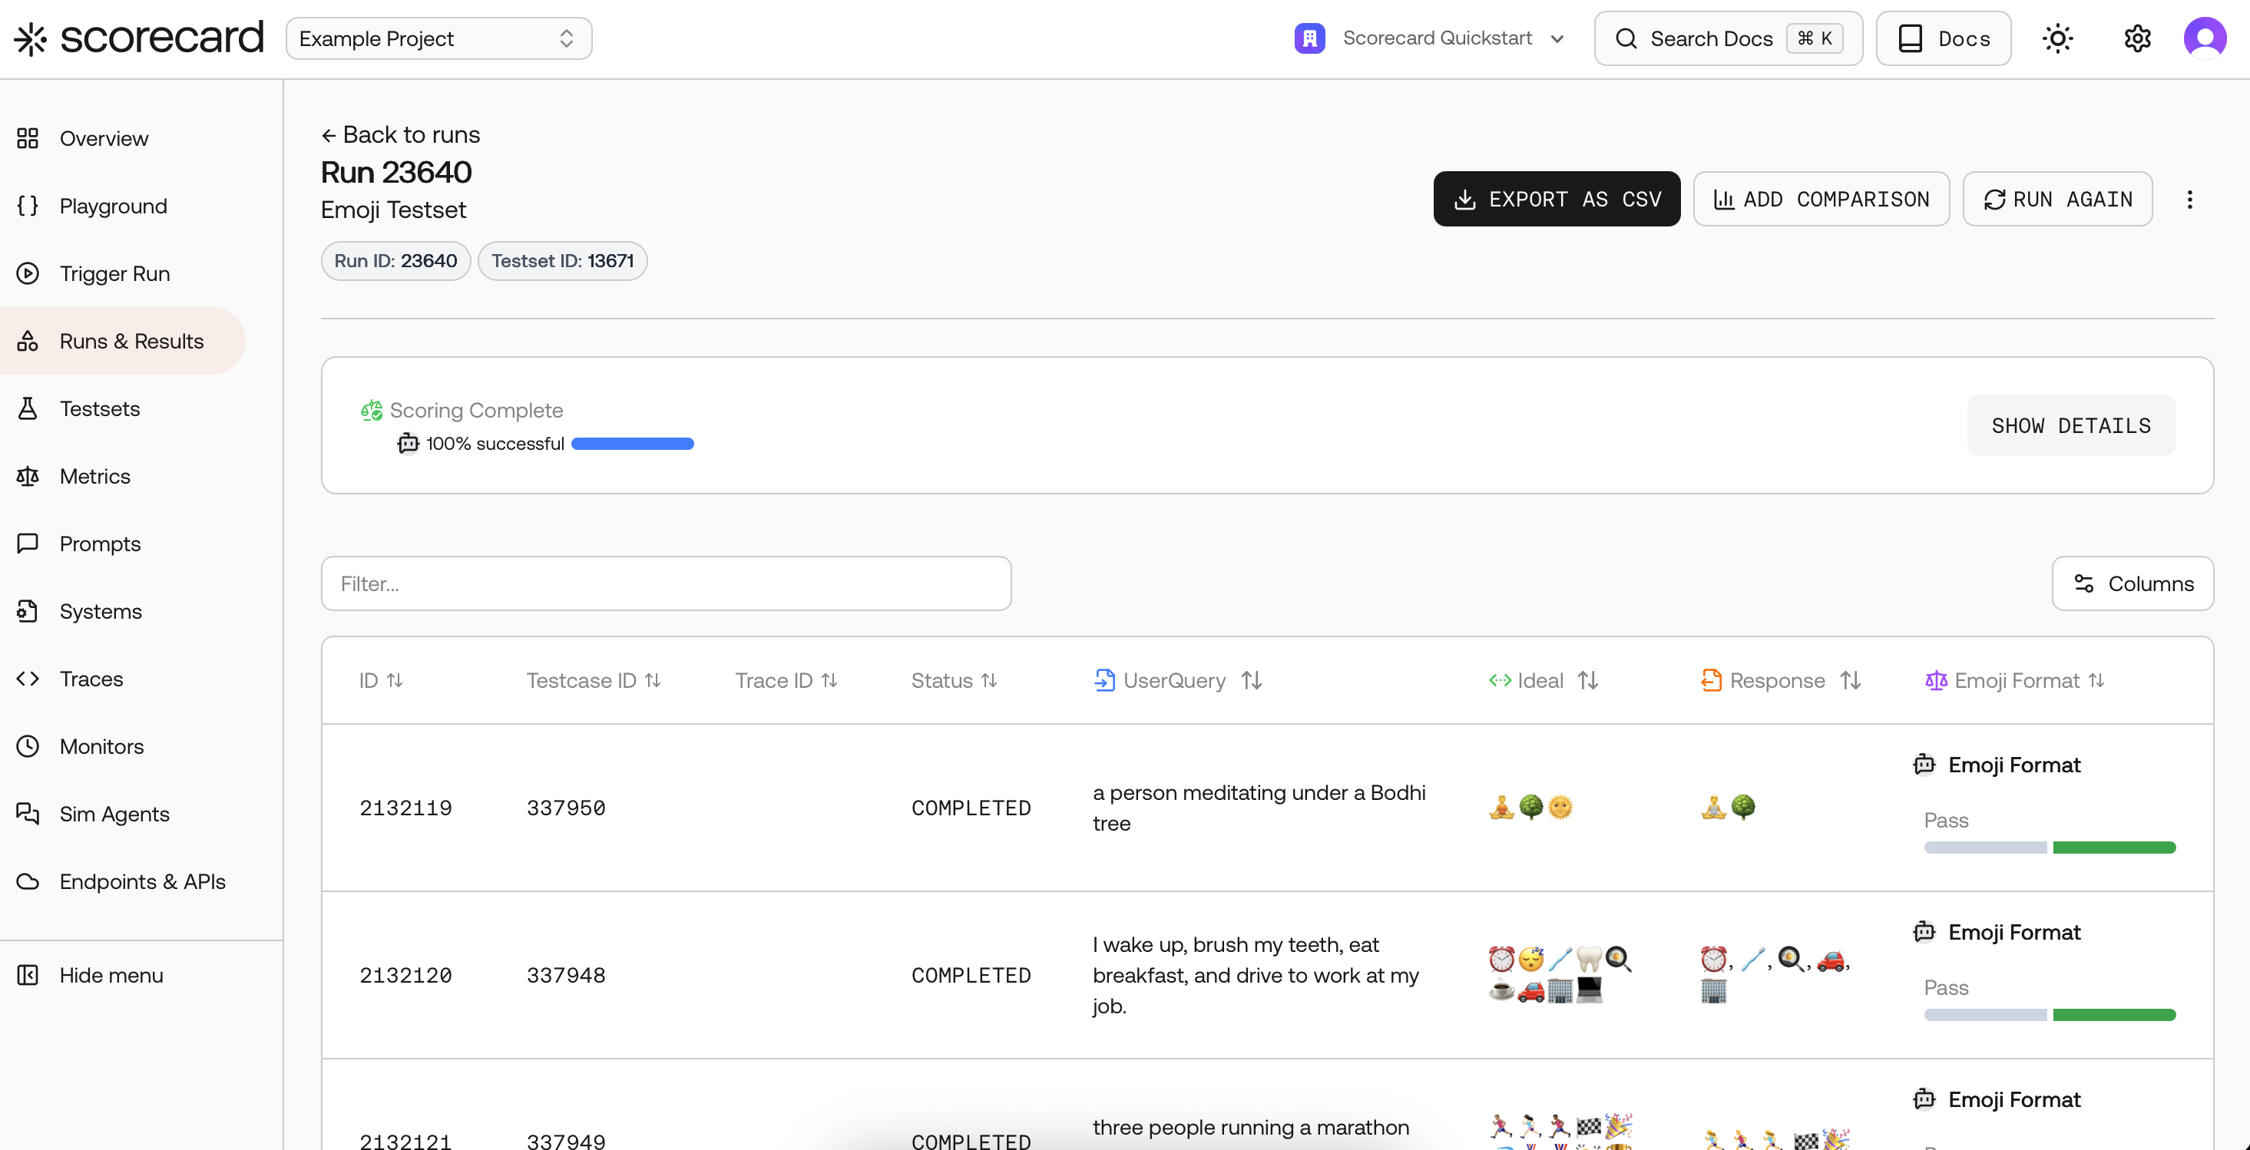Click robot icon in row 2132120 Emoji Format
This screenshot has height=1150, width=2250.
[x=1924, y=933]
